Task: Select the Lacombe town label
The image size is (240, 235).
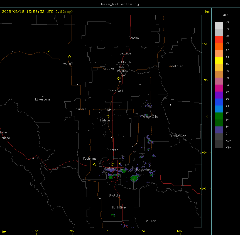Action: [x=125, y=53]
